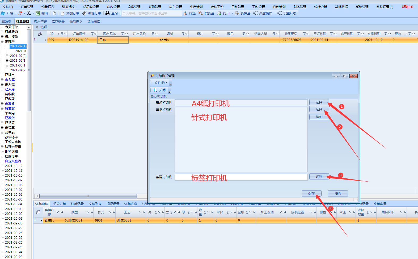Click the 筛选 filter icon in toolbar
Viewport: 418px width, 259px height.
185,13
